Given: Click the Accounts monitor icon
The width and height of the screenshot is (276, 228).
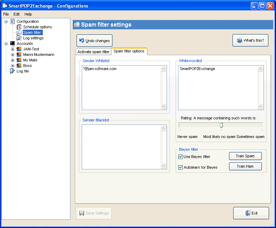Looking at the screenshot, I should pyautogui.click(x=12, y=43).
